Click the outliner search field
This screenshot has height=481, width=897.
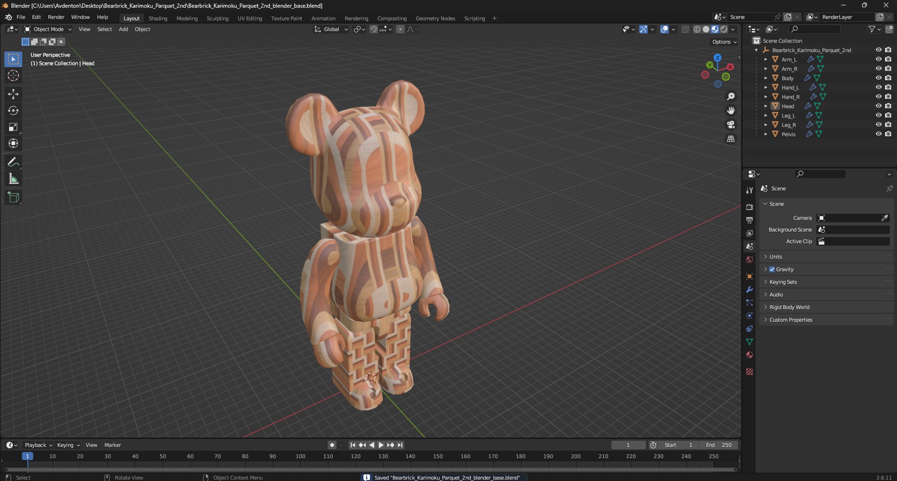click(815, 29)
